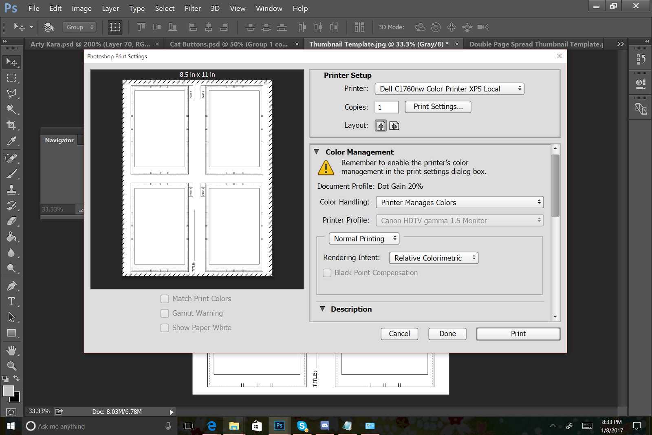Viewport: 652px width, 435px height.
Task: Click the Cancel button
Action: point(399,334)
